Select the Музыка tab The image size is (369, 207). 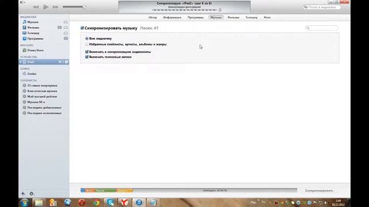(x=216, y=17)
